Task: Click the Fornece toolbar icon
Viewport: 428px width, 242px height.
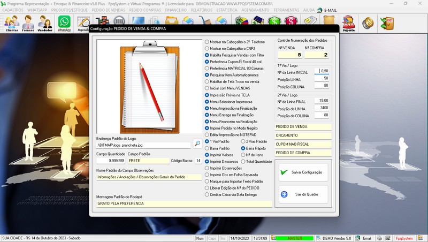Action: click(29, 22)
